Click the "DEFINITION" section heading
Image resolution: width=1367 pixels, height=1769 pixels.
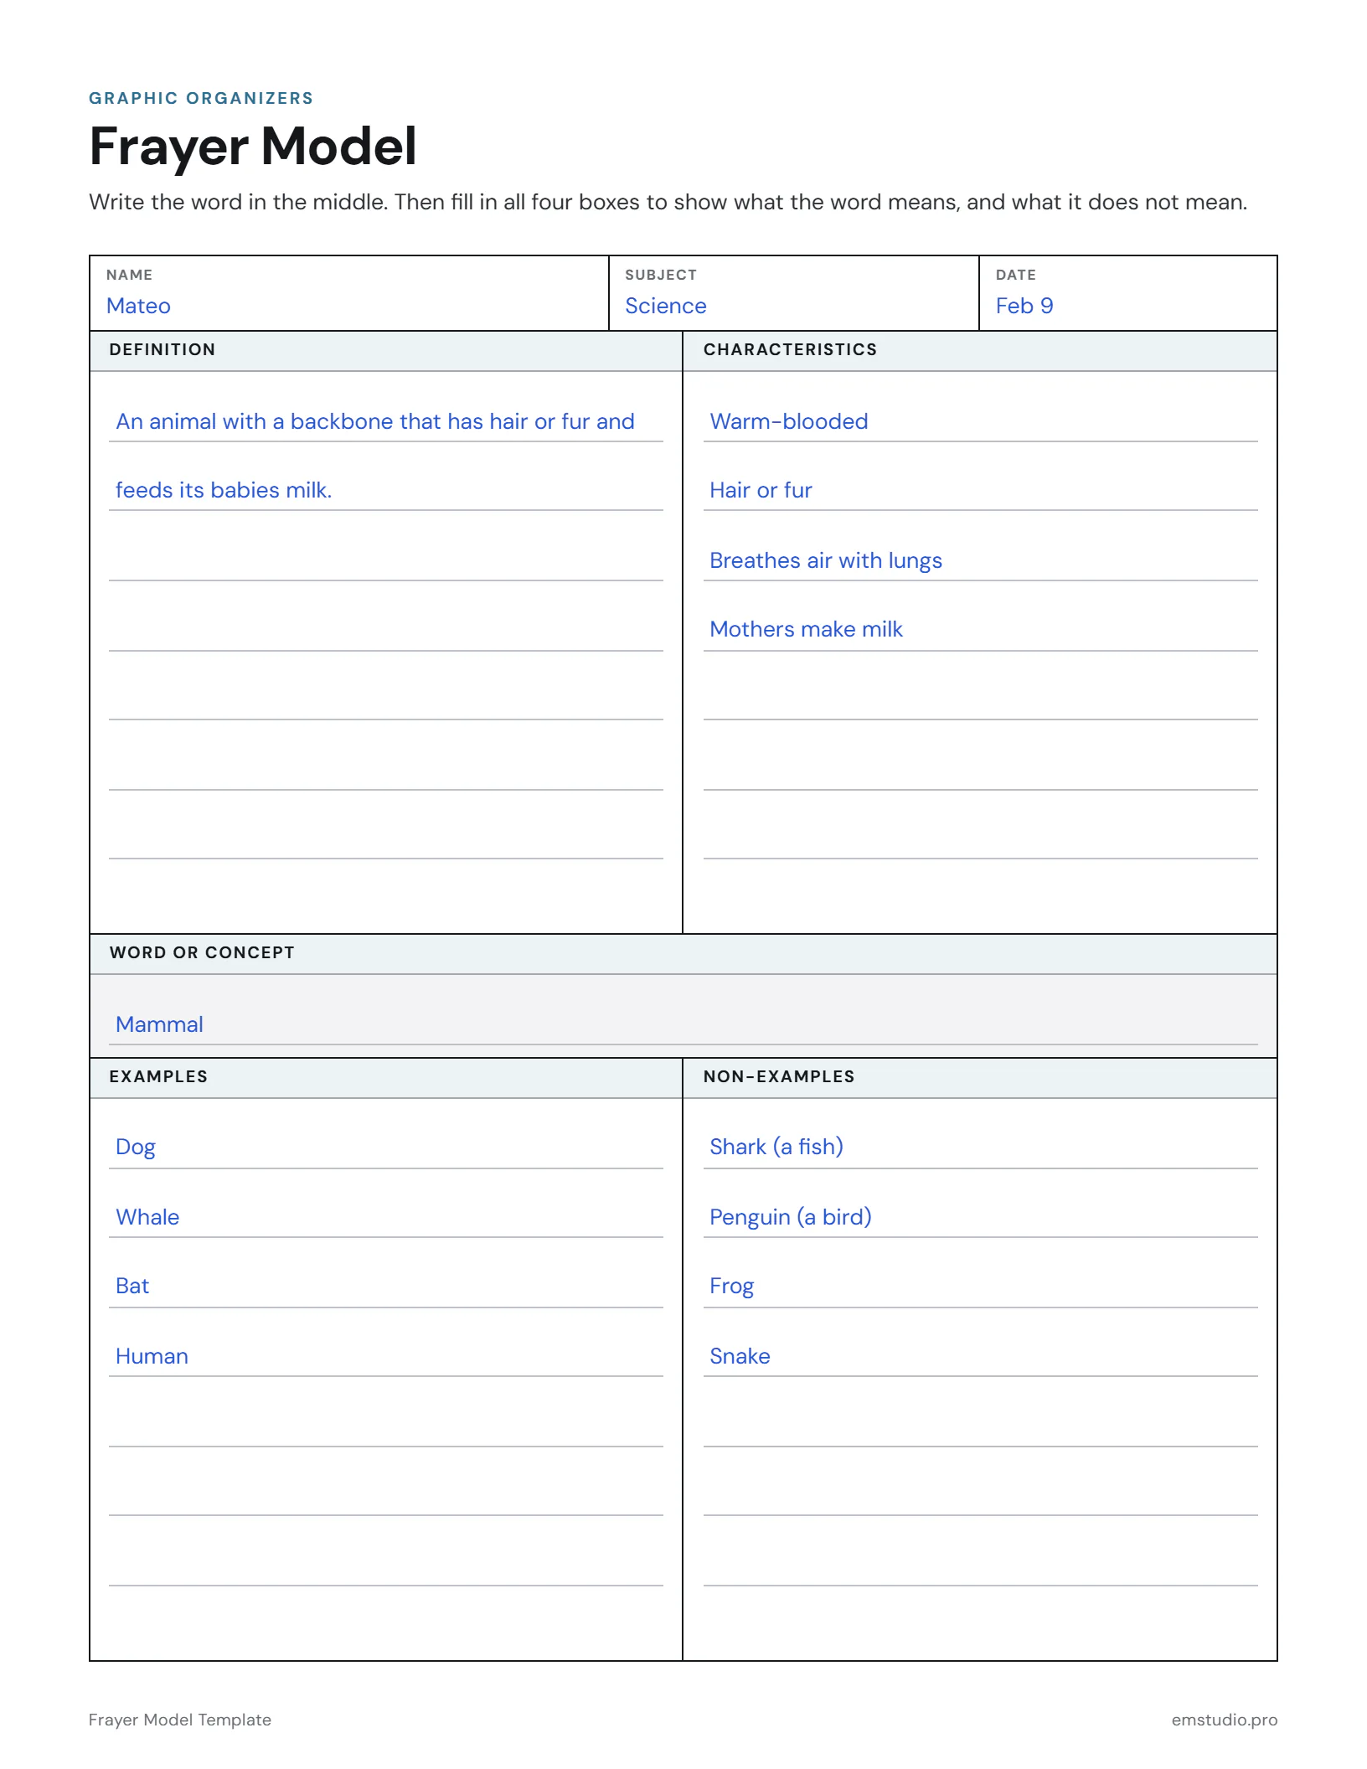[162, 349]
